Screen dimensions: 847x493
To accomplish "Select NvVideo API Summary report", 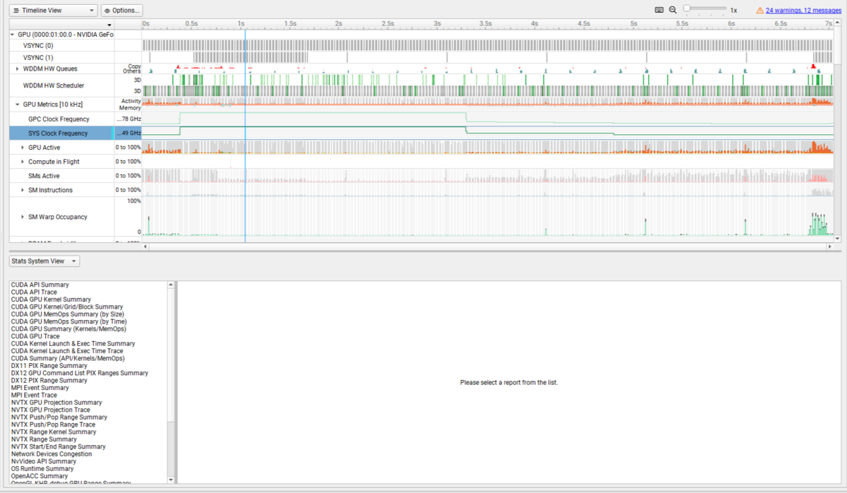I will (x=42, y=461).
